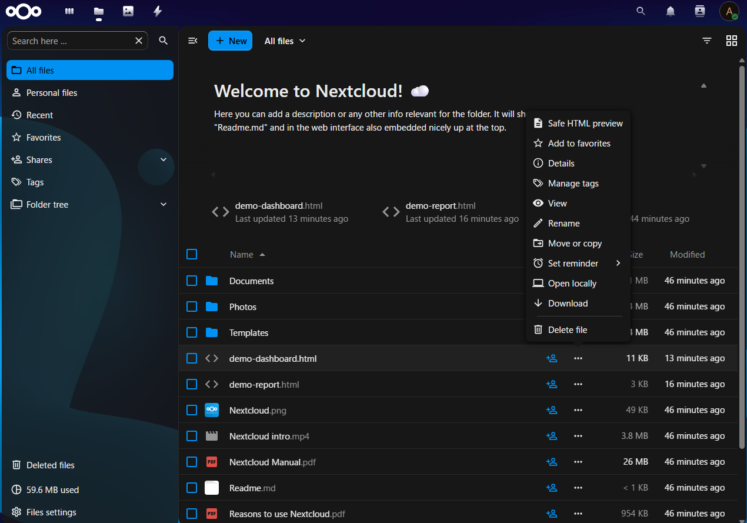Sort files by Modified column header
Screen dimensions: 747x523
tap(687, 255)
